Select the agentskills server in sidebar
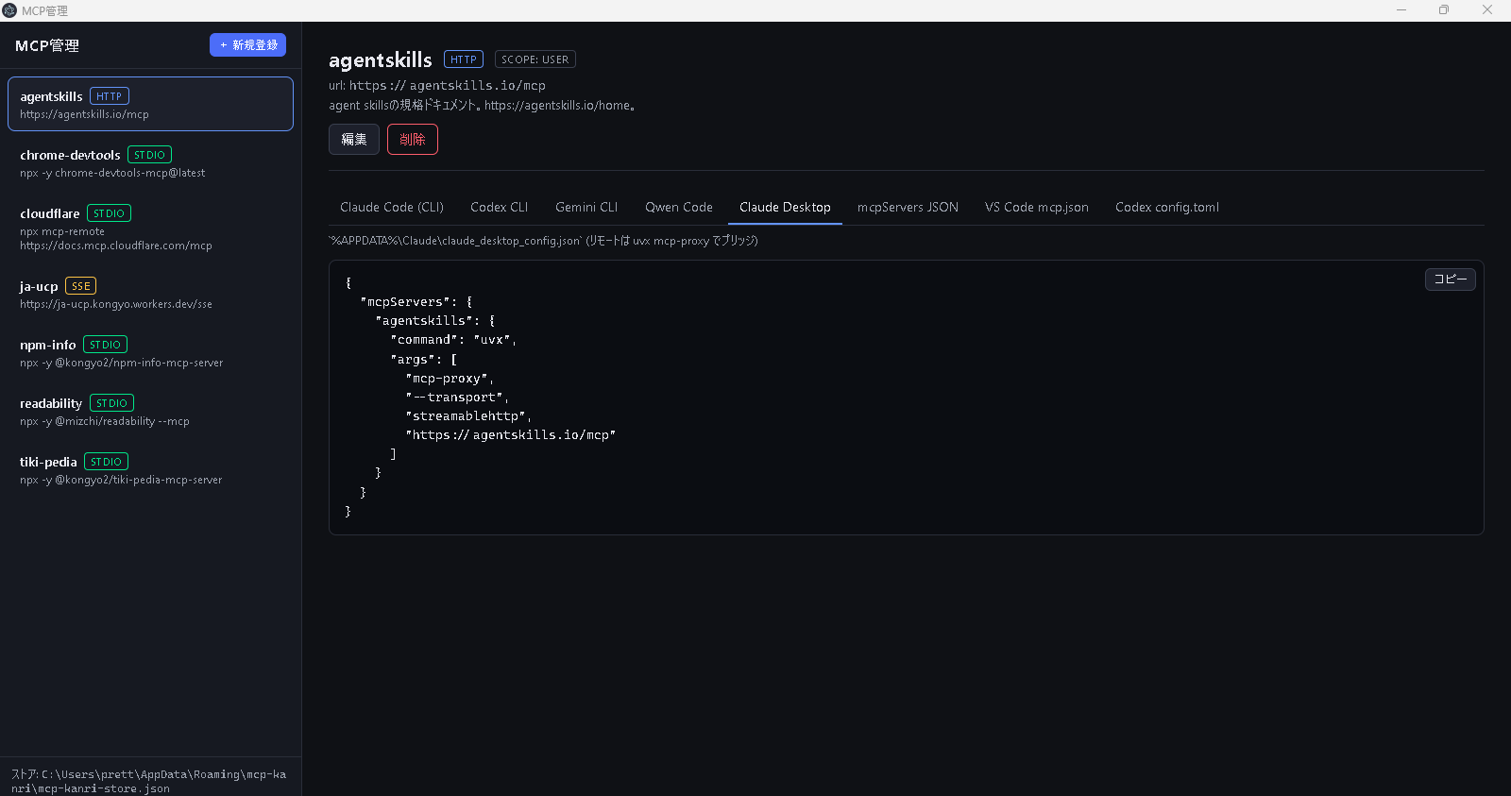 [x=150, y=104]
